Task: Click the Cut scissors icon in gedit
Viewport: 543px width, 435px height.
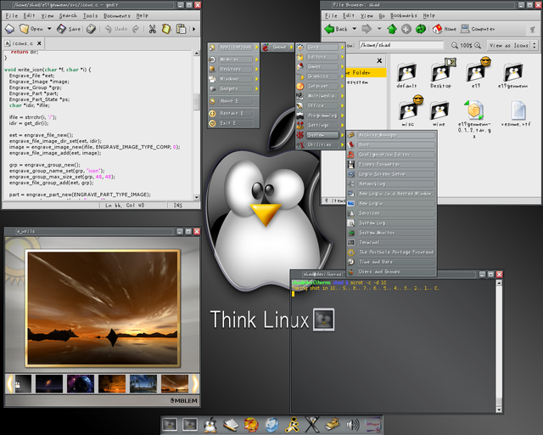Action: (x=153, y=28)
